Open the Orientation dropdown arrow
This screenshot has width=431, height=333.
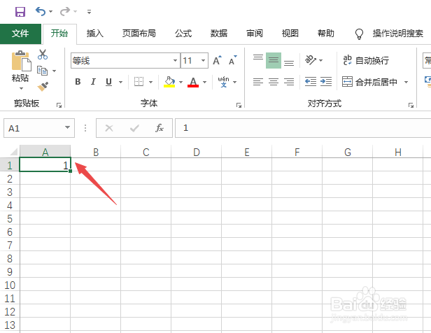[320, 60]
